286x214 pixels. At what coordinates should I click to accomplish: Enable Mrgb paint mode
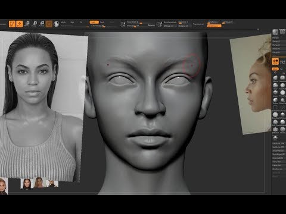point(63,22)
